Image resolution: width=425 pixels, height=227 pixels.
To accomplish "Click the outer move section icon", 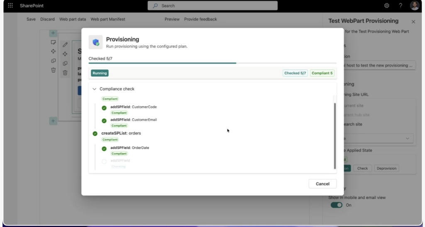I will (54, 51).
